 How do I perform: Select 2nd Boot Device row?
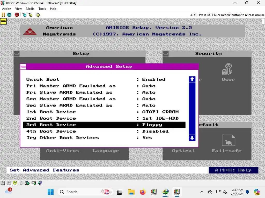[104, 118]
